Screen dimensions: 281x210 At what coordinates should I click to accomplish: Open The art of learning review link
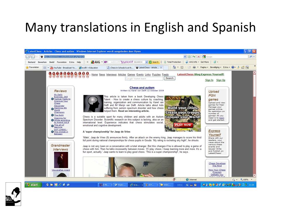(59, 126)
